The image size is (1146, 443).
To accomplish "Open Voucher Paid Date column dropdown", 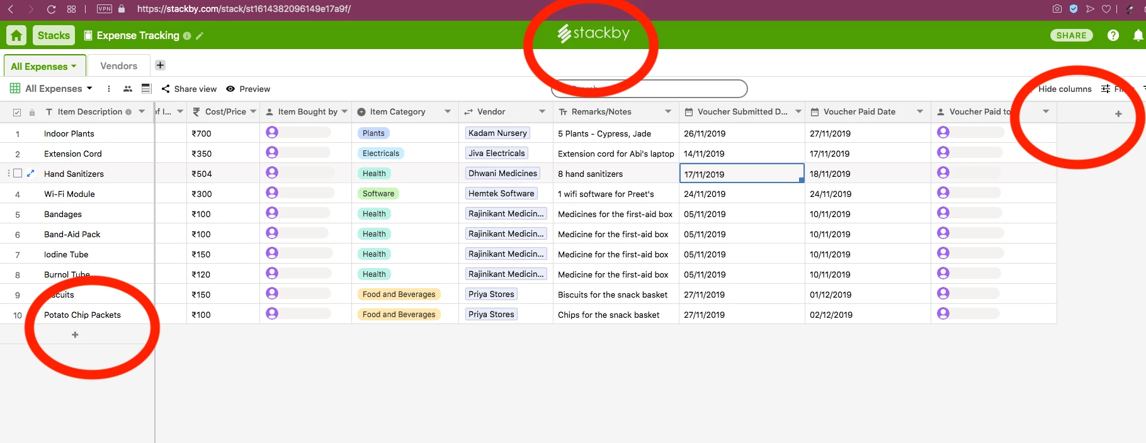I will pyautogui.click(x=920, y=111).
